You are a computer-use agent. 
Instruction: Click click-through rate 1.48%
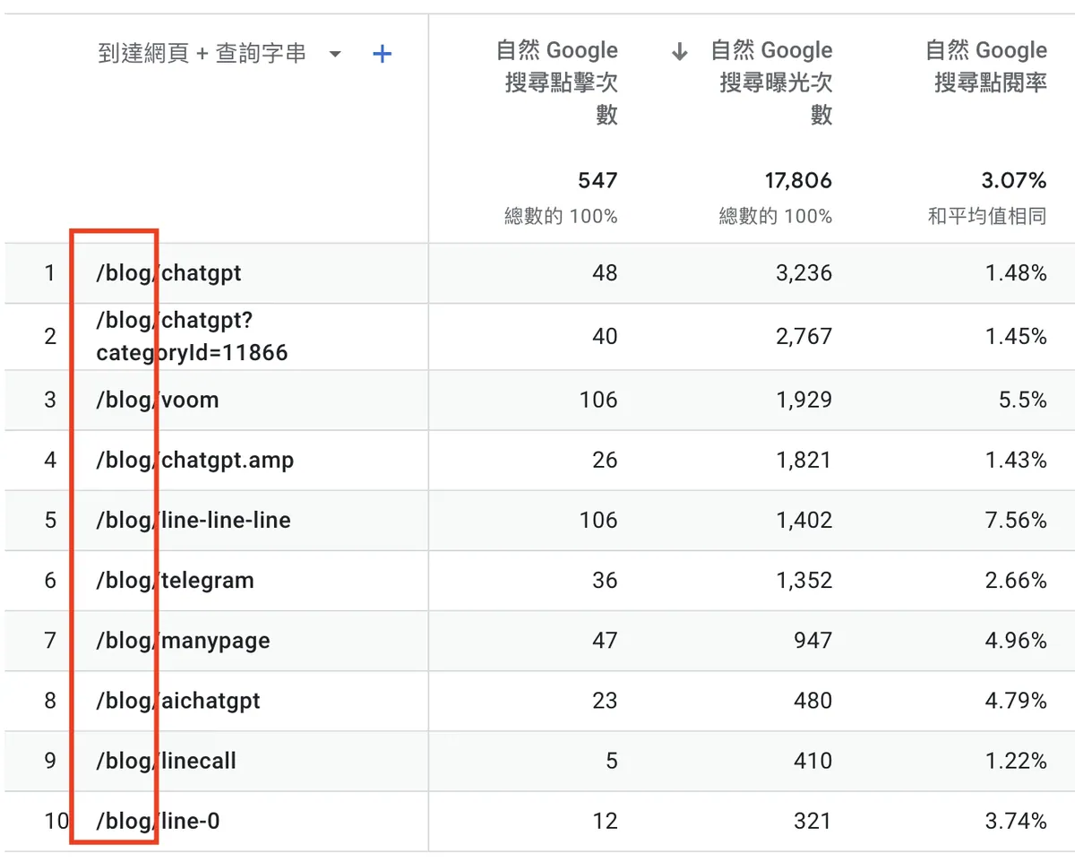tap(1016, 273)
